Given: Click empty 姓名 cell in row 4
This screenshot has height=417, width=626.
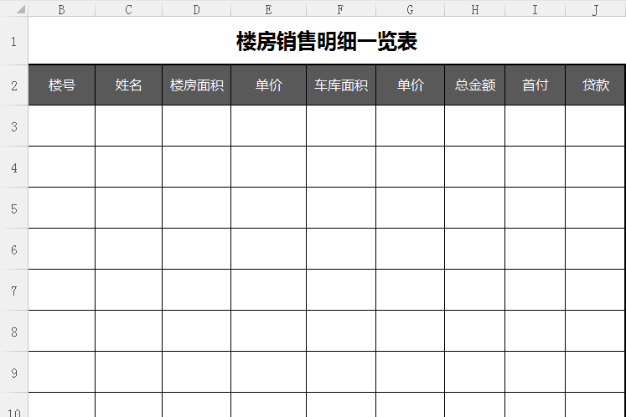Looking at the screenshot, I should click(x=128, y=167).
